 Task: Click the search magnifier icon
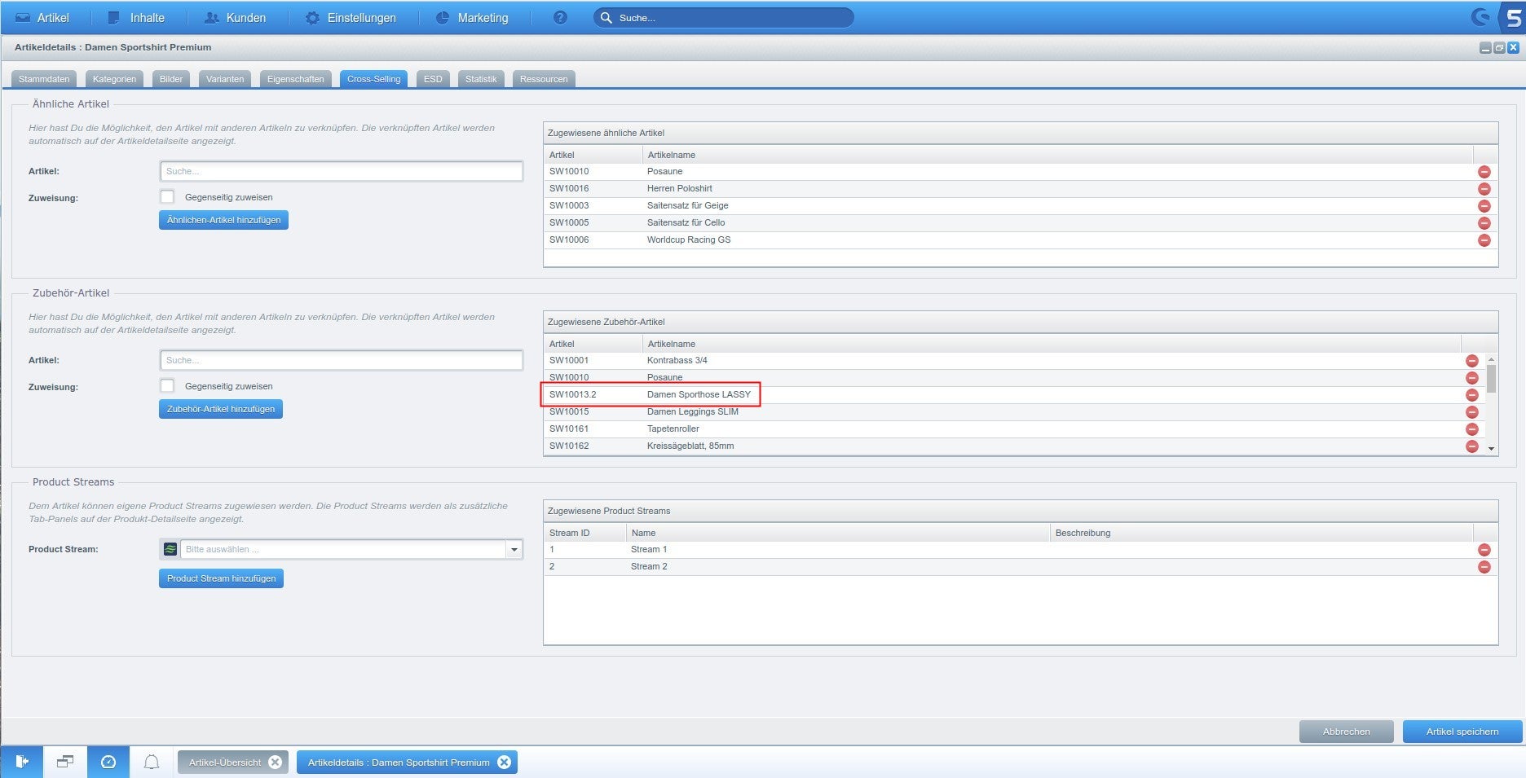(606, 17)
